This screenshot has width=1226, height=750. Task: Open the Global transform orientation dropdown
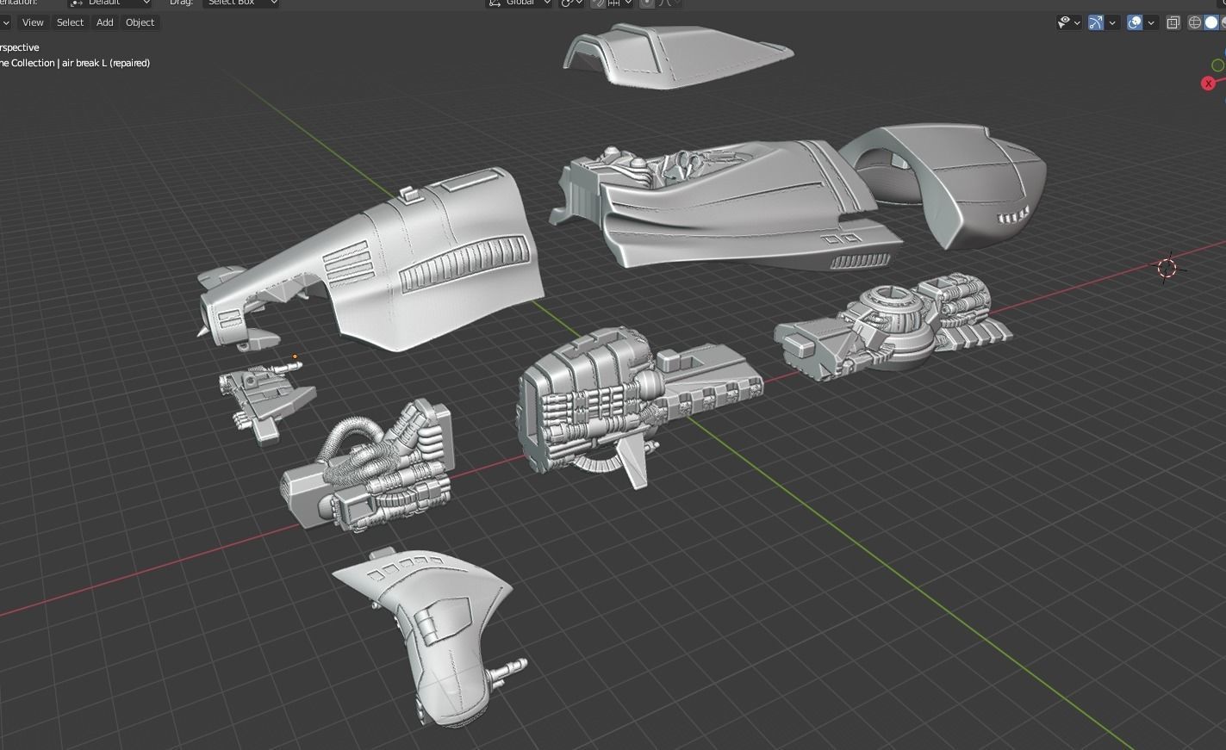tap(520, 3)
